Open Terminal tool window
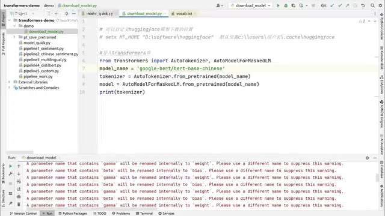 [x=144, y=214]
